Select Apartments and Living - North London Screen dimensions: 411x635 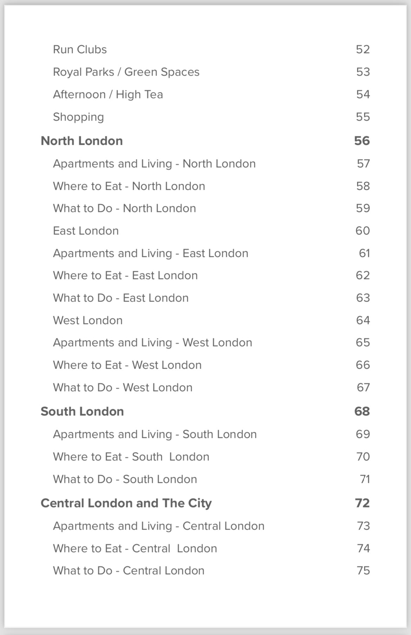pyautogui.click(x=154, y=164)
